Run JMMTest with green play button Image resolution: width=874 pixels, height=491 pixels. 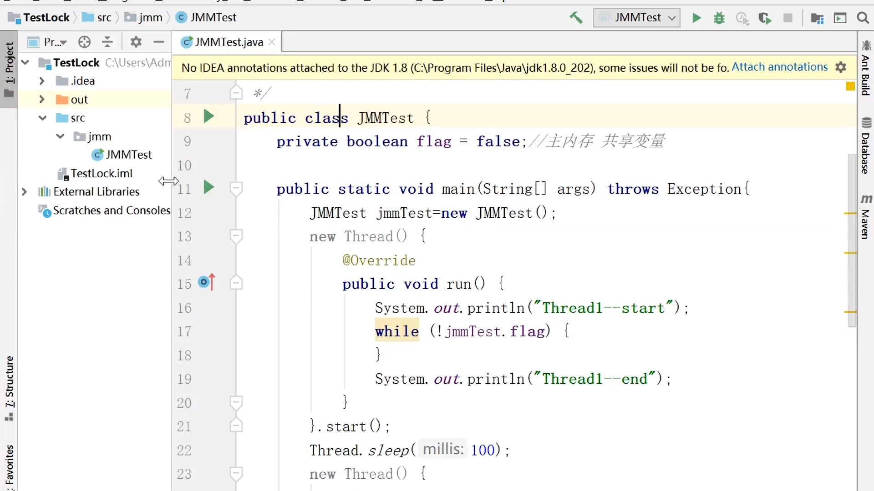point(696,18)
